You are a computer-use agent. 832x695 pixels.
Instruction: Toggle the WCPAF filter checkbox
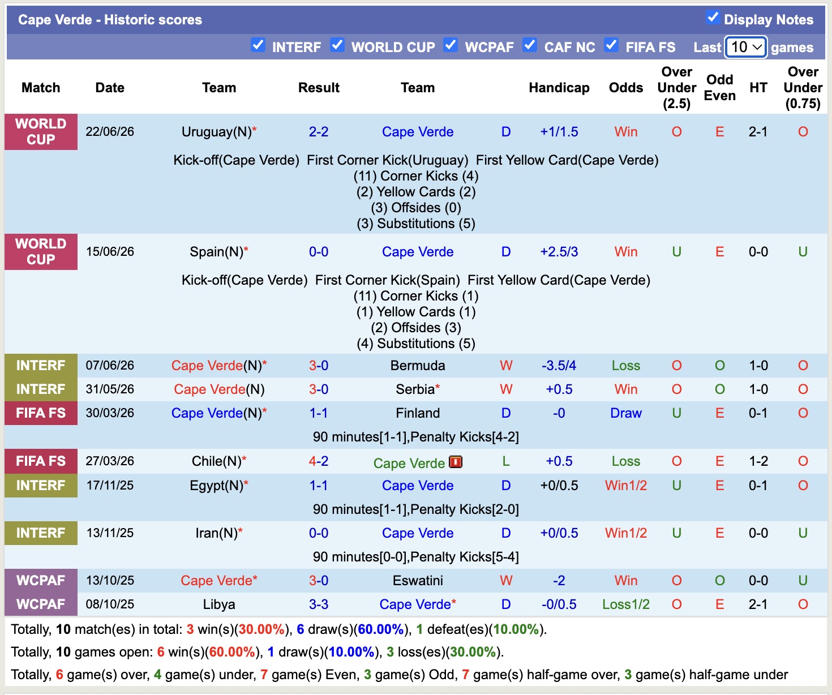coord(451,45)
